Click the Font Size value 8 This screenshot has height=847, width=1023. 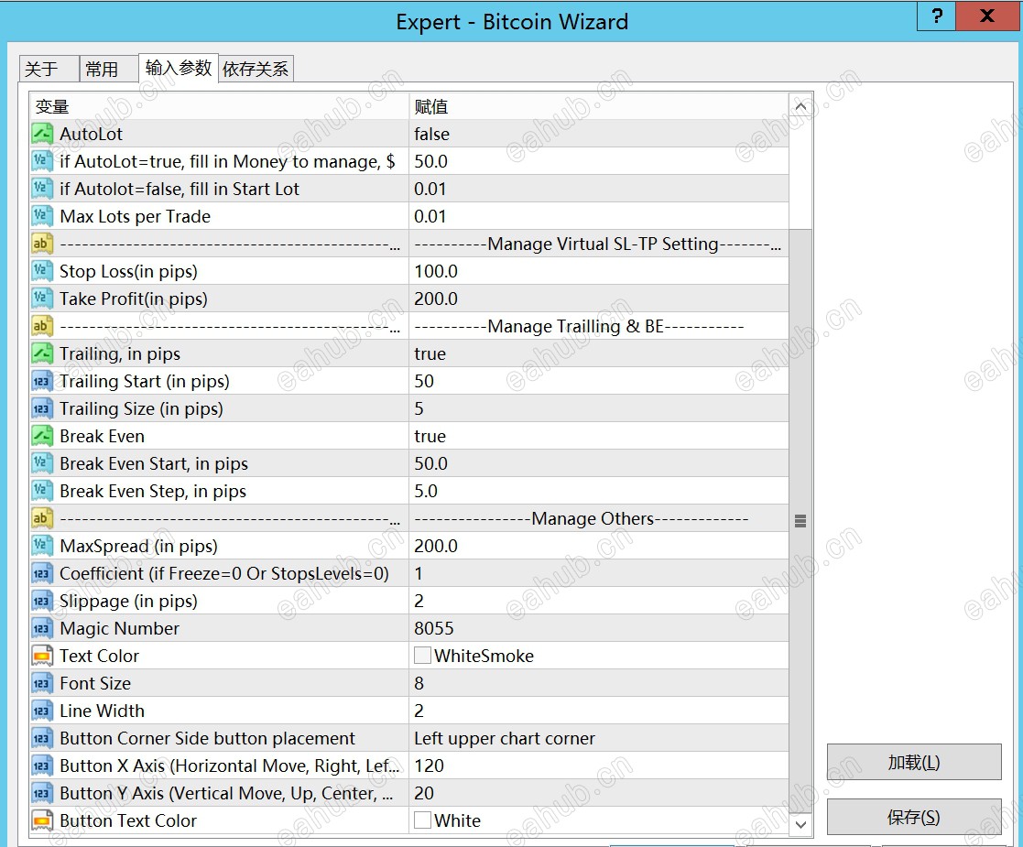coord(419,683)
